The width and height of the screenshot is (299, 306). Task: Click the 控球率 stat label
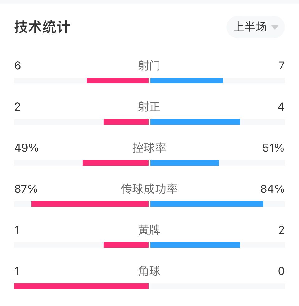149,148
